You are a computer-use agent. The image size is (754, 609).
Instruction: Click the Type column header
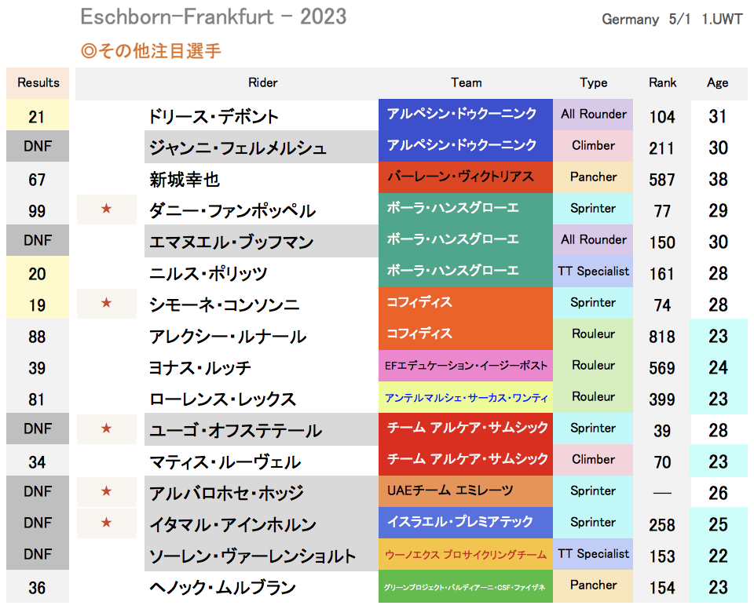(x=594, y=82)
